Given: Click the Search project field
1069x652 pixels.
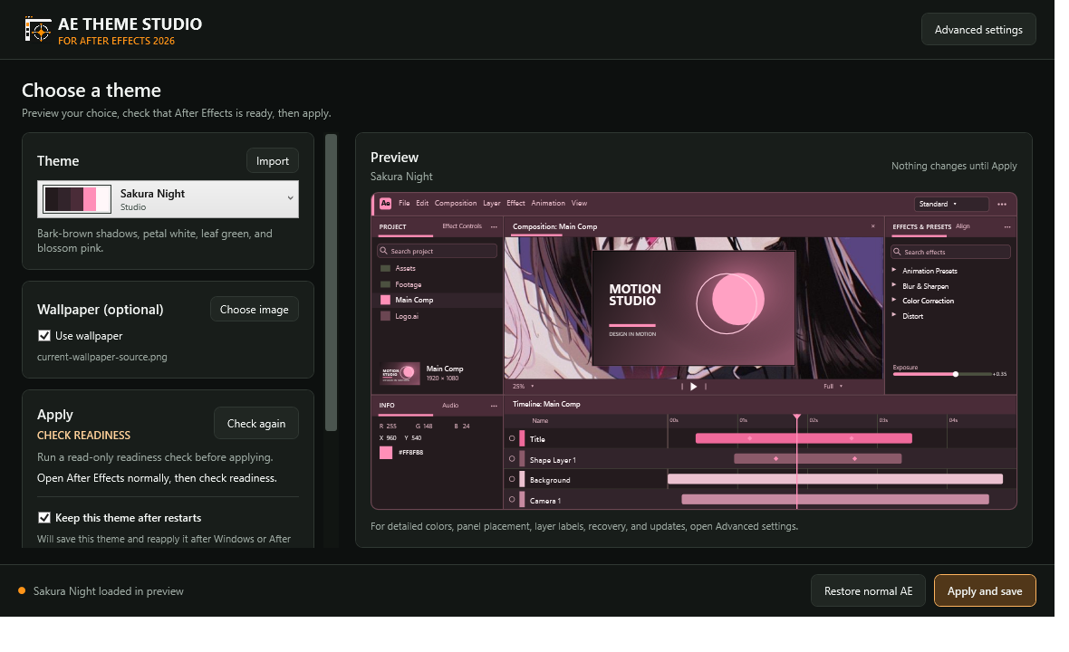Looking at the screenshot, I should click(x=437, y=251).
